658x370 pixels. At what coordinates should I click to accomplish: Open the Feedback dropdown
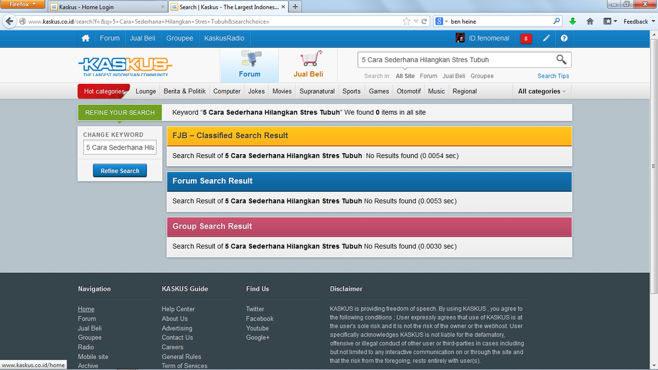[638, 22]
